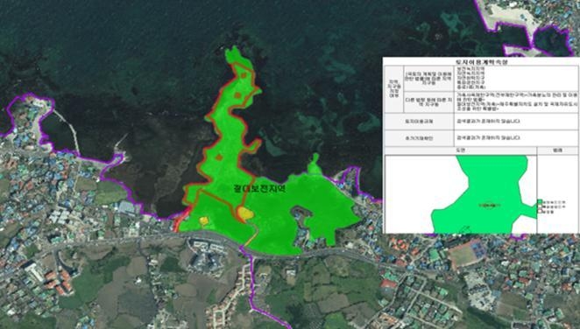580x329 pixels.
Task: Select the 도면 column header
Action: coord(461,150)
